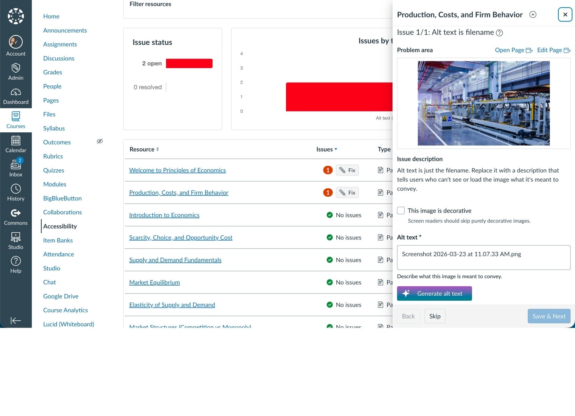Image resolution: width=575 pixels, height=416 pixels.
Task: Click the red 2 open status bar
Action: (189, 64)
